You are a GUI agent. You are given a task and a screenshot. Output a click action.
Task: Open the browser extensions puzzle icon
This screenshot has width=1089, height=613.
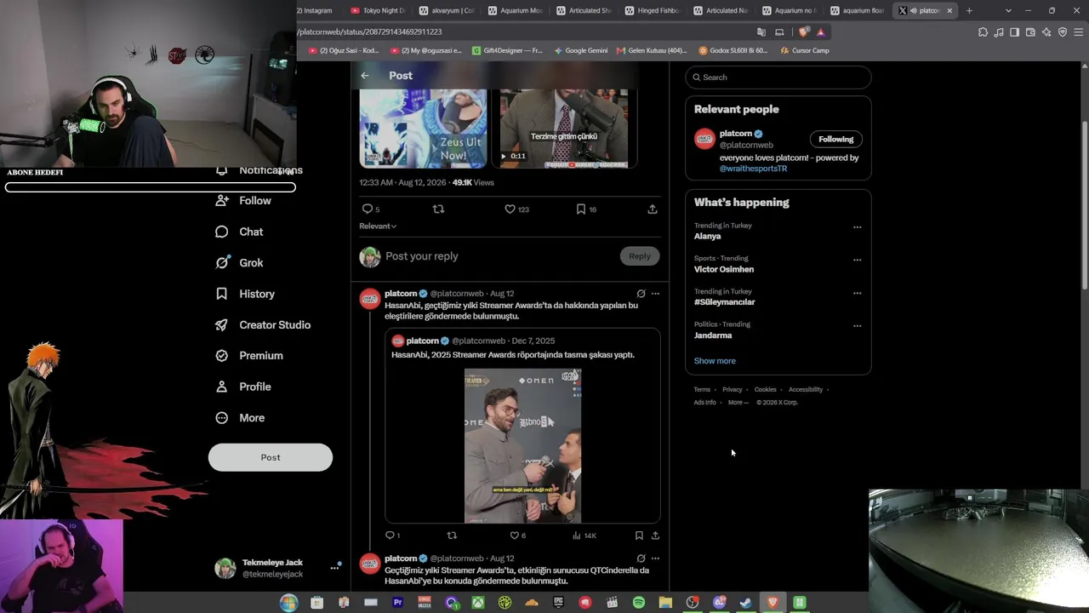tap(983, 32)
